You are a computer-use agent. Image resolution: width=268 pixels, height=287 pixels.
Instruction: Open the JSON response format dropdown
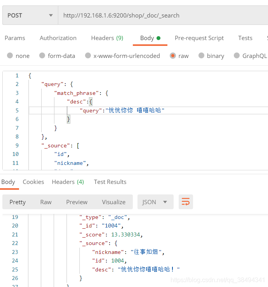click(x=155, y=202)
